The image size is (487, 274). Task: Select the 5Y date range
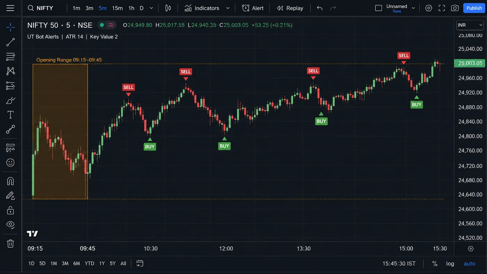pos(113,264)
